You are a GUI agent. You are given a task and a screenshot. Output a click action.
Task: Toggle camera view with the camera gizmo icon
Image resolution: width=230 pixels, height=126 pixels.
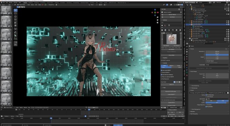coord(158,23)
